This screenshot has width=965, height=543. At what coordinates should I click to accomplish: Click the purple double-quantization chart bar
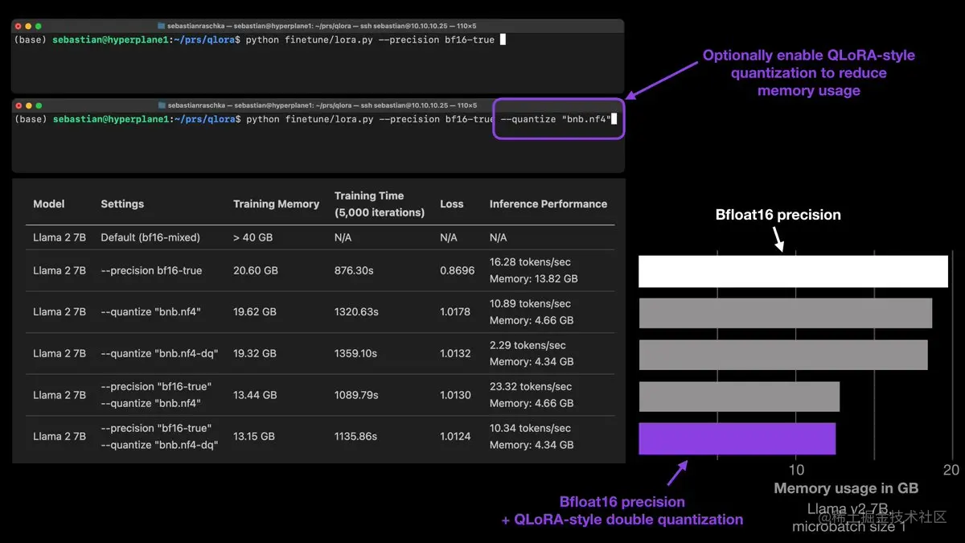737,438
